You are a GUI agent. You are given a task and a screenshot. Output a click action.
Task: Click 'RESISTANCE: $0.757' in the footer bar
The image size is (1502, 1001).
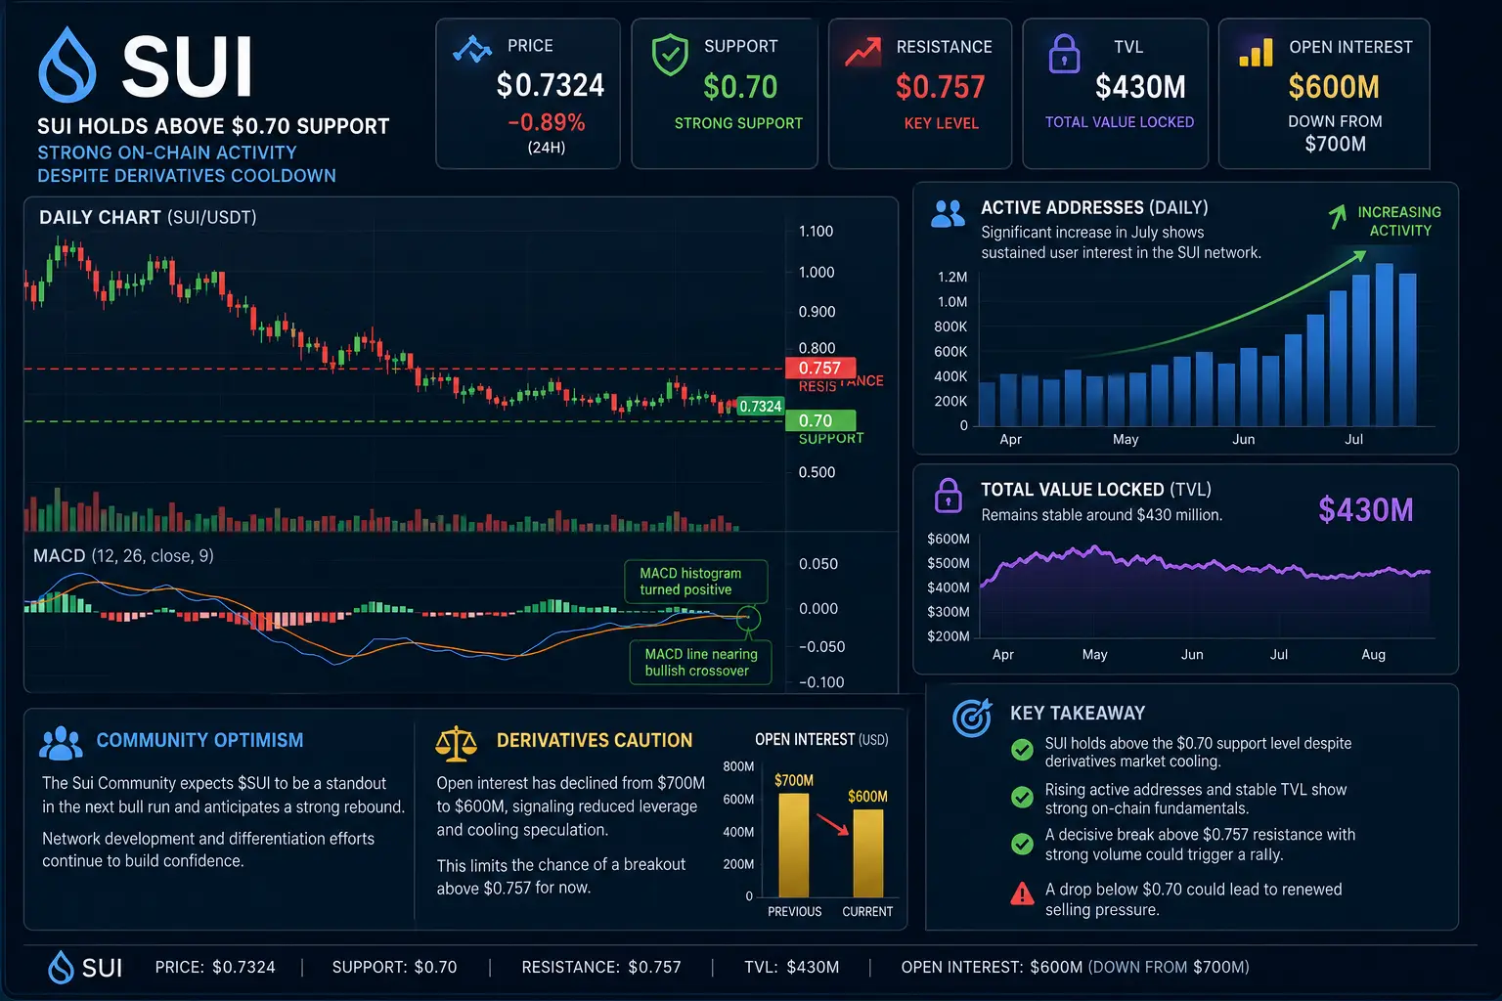601,967
